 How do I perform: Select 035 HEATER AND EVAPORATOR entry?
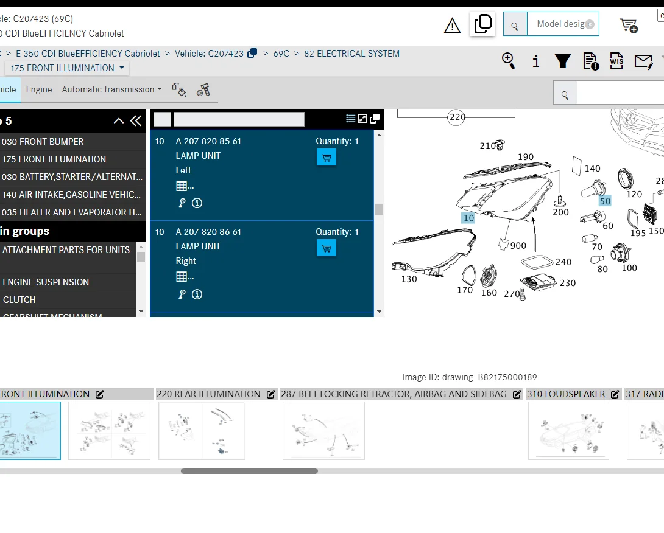pyautogui.click(x=73, y=212)
